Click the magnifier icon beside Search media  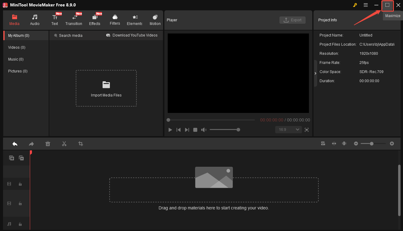tap(56, 36)
